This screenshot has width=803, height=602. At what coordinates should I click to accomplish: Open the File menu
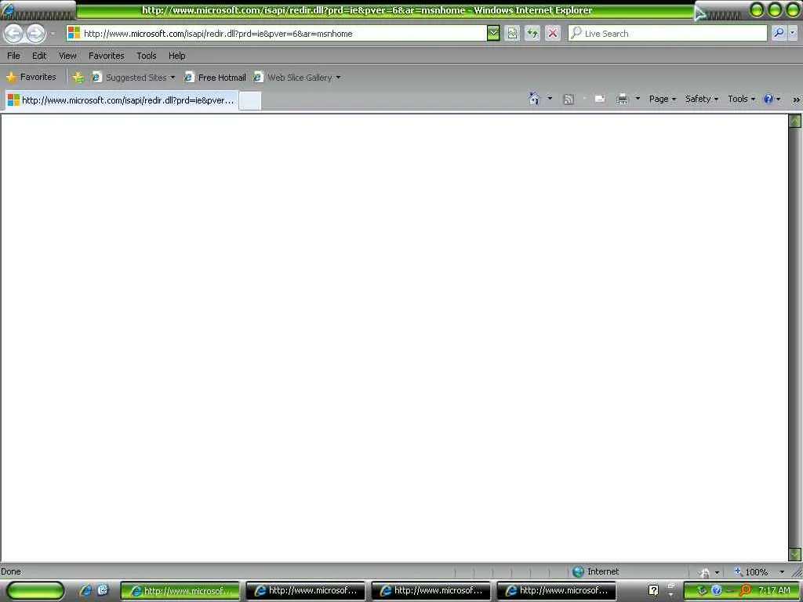point(14,56)
